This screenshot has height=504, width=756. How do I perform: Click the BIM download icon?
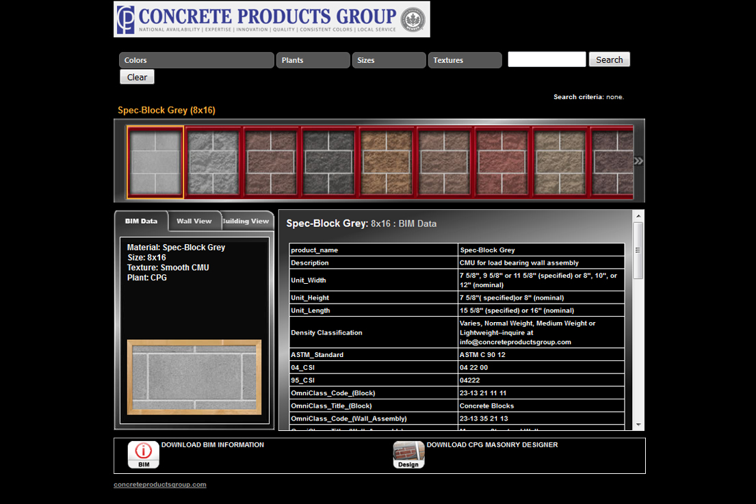point(143,454)
